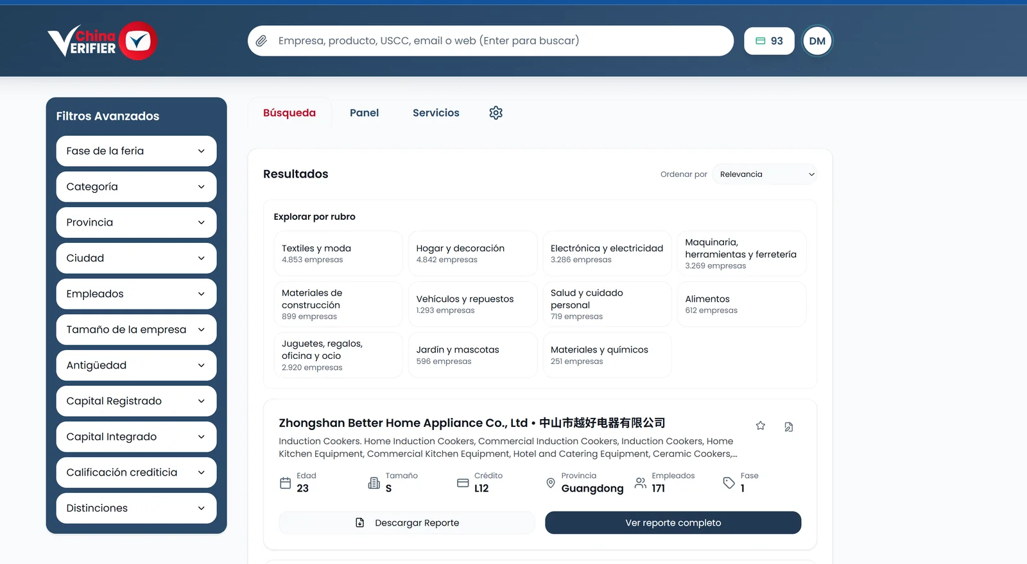Click Descargar Reporte button

(407, 523)
